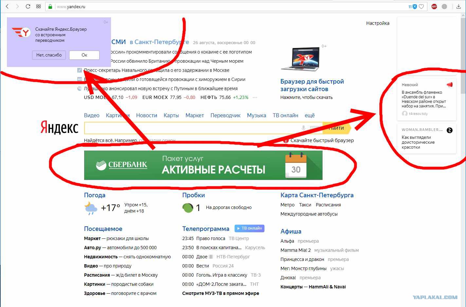The height and width of the screenshot is (307, 466).
Task: Click the Такси link under the map
Action: (305, 205)
